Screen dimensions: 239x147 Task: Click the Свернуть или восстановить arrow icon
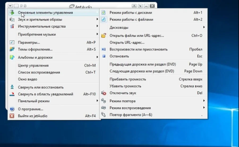tap(12, 87)
